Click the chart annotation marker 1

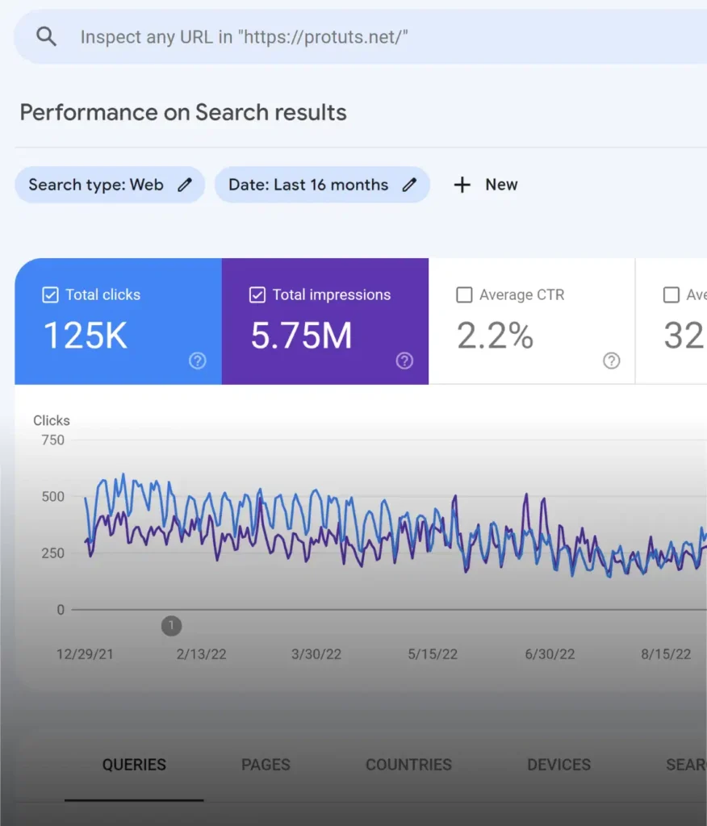[171, 626]
